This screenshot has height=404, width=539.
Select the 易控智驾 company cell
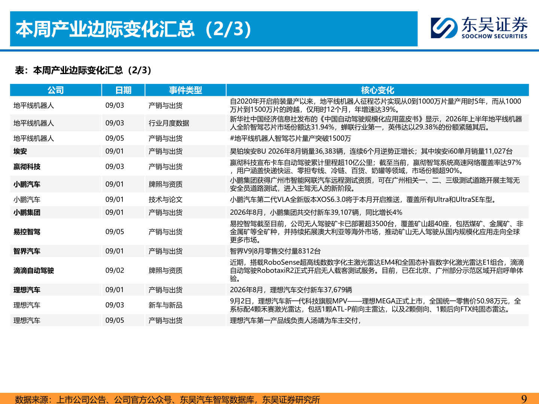tap(27, 232)
